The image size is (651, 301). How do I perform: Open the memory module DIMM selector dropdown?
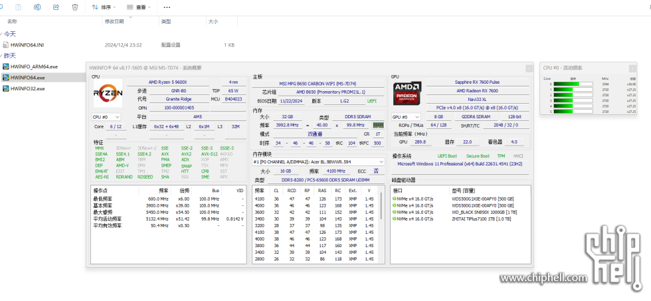[x=318, y=162]
